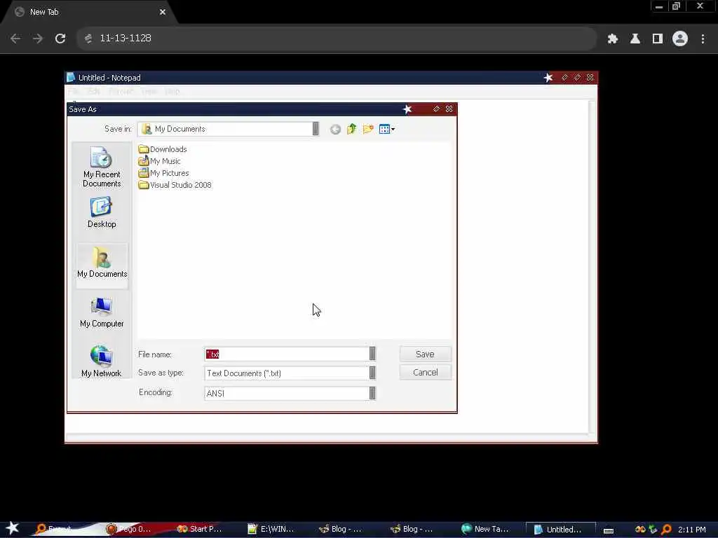Click the Chrome Labs flask icon
Image resolution: width=718 pixels, height=538 pixels.
[x=635, y=39]
